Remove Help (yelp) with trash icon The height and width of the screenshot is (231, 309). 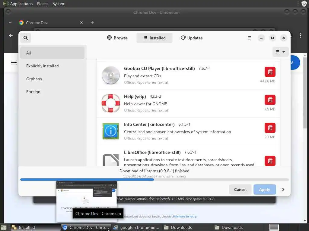tap(270, 100)
